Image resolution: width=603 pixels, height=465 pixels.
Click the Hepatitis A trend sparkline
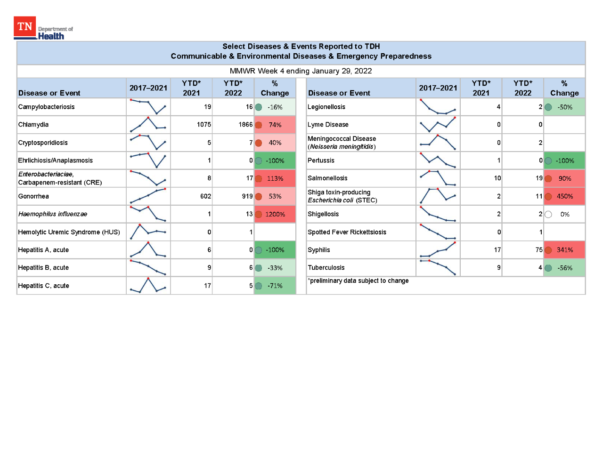[148, 249]
